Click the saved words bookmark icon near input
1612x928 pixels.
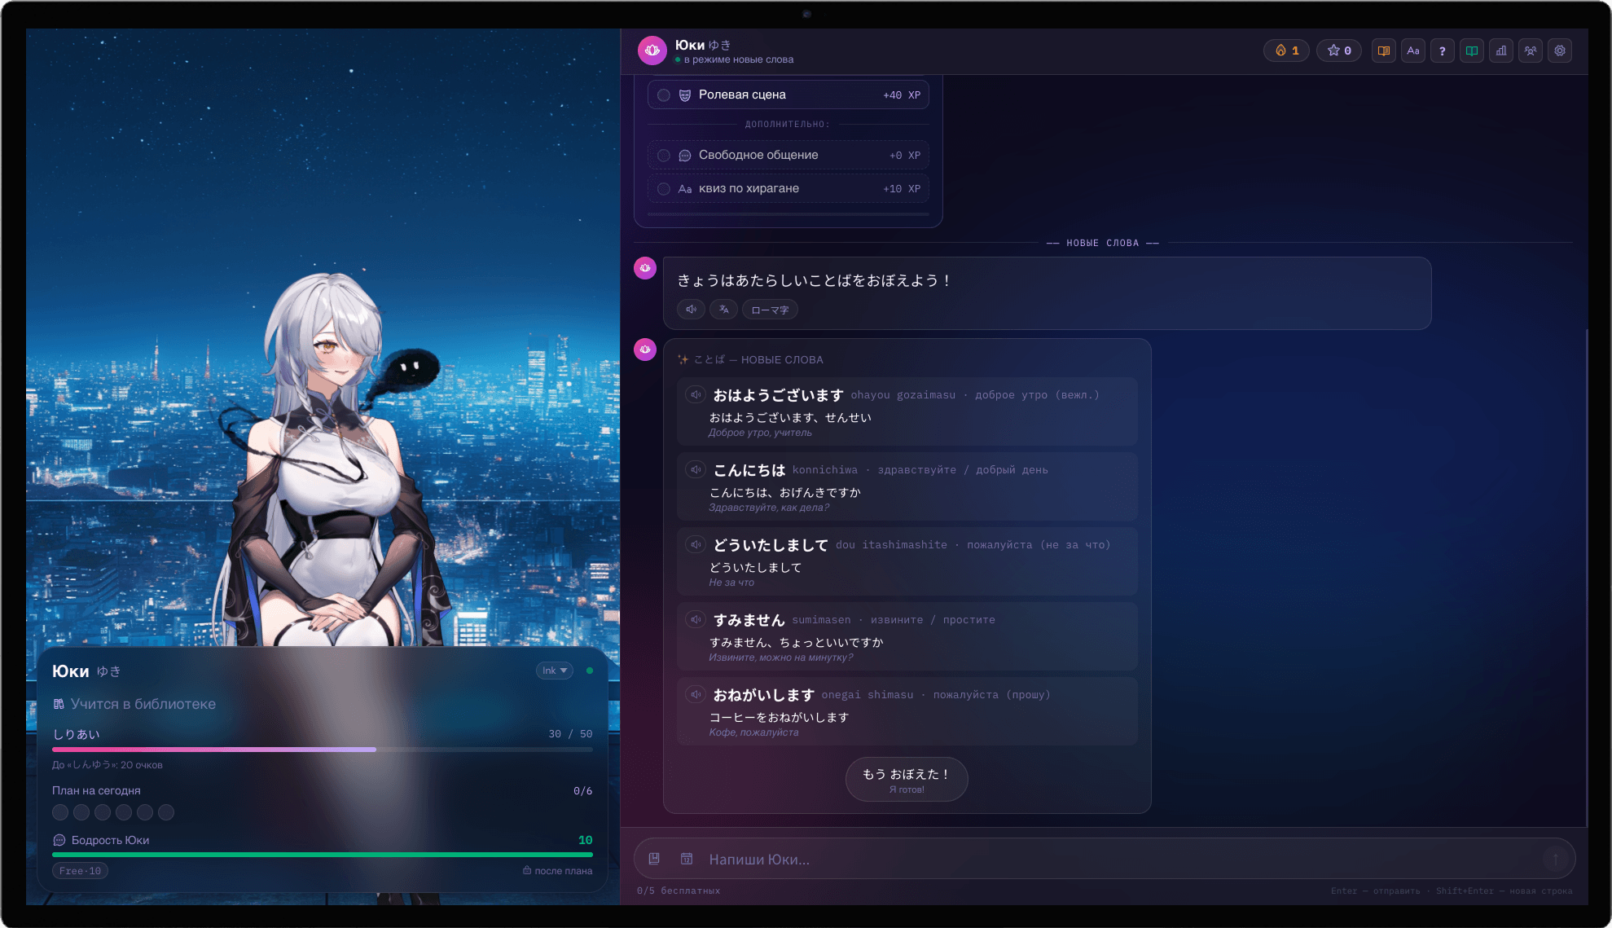pos(655,859)
